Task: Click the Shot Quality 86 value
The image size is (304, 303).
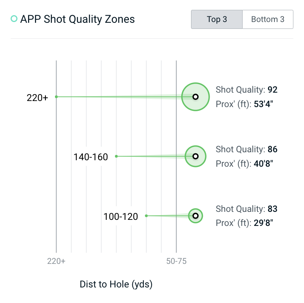Action: point(272,149)
